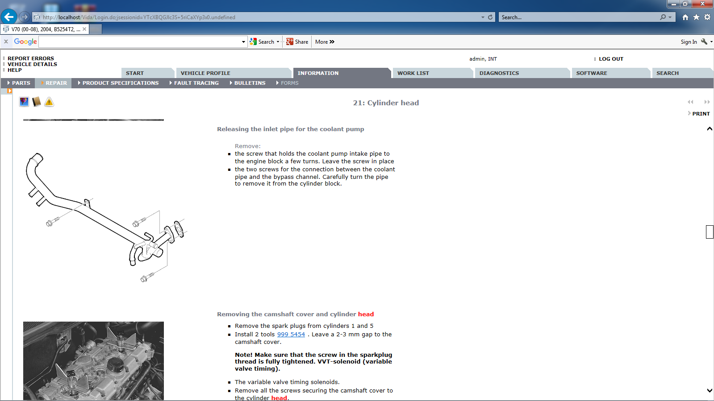Open the FAULT TRACING submenu
The image size is (714, 401).
196,83
